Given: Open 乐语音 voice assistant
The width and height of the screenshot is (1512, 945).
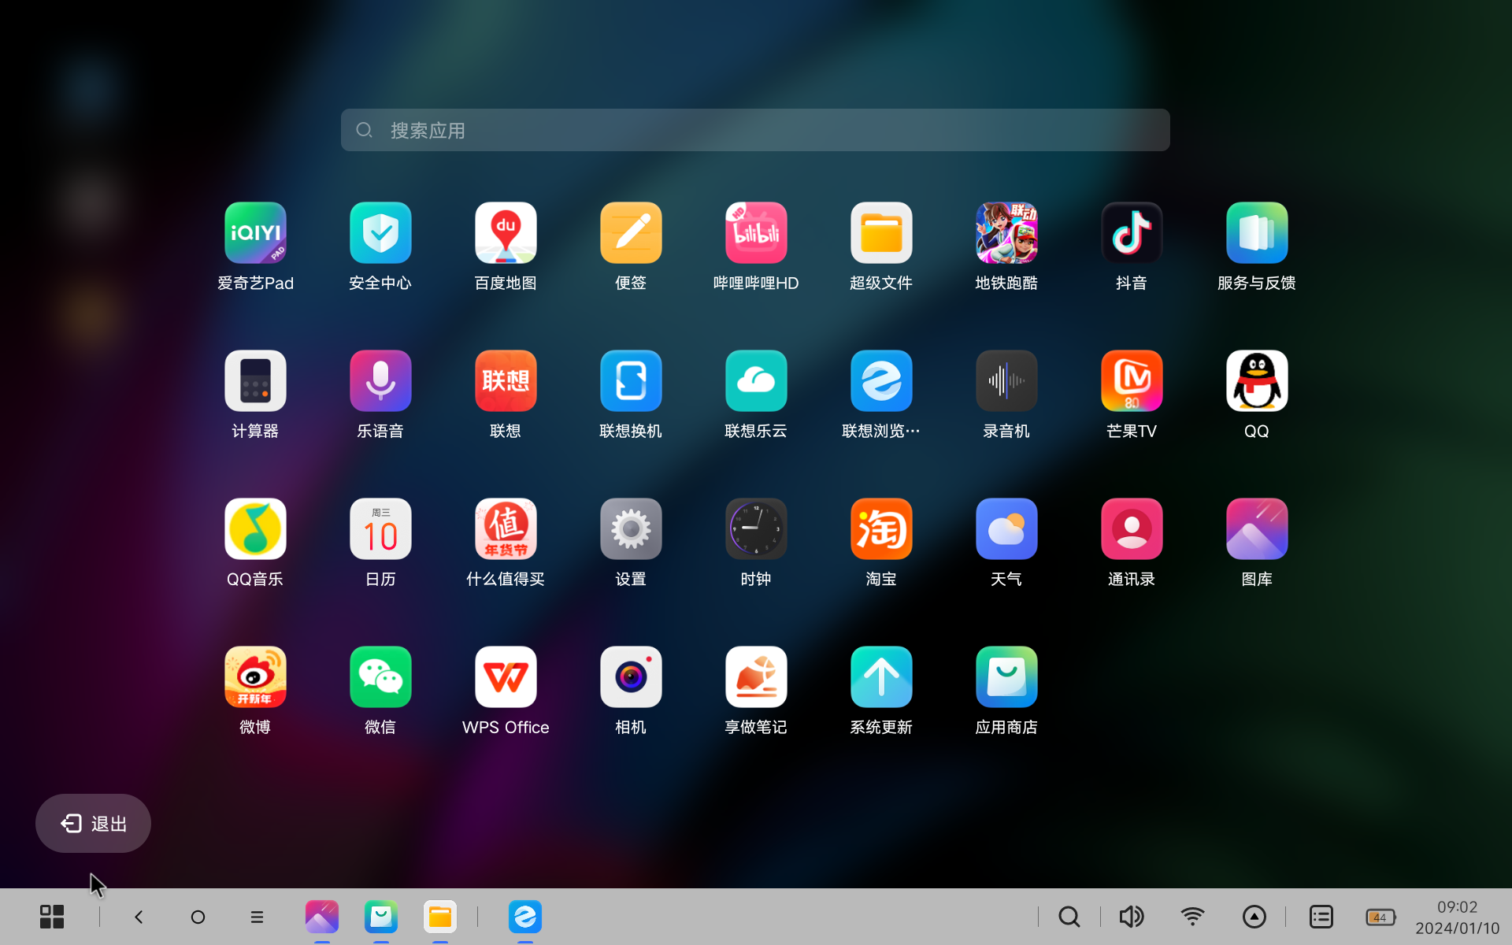Looking at the screenshot, I should pos(380,381).
